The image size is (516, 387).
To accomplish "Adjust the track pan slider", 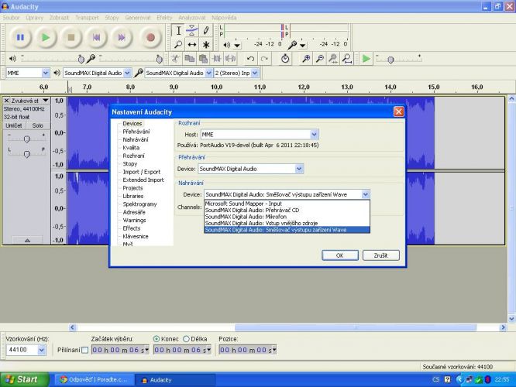I will pos(26,153).
